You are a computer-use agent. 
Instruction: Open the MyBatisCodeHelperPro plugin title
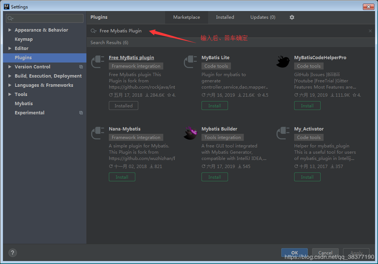320,58
